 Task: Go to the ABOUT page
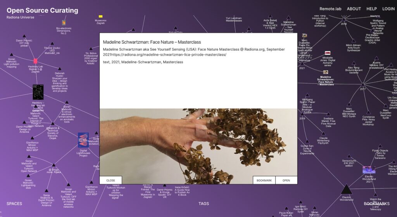(354, 9)
